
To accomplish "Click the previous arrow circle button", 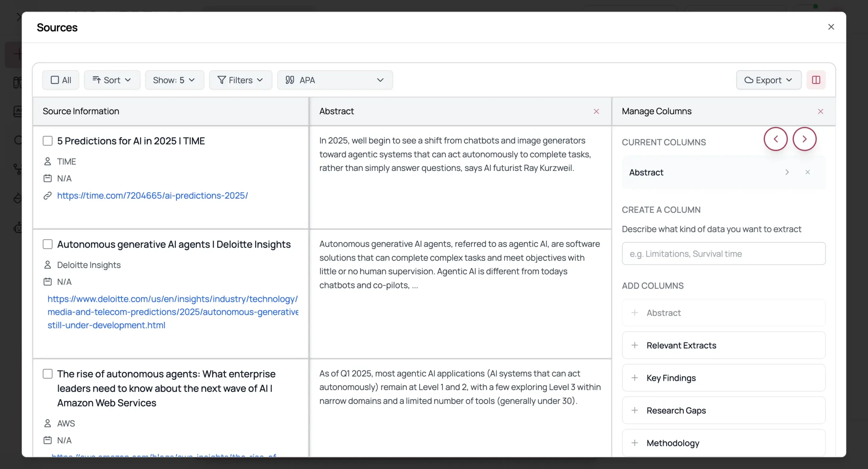I will coord(775,139).
